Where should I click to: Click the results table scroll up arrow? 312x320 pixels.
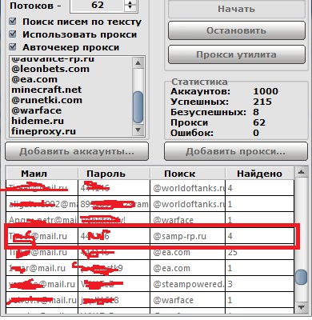click(x=301, y=172)
